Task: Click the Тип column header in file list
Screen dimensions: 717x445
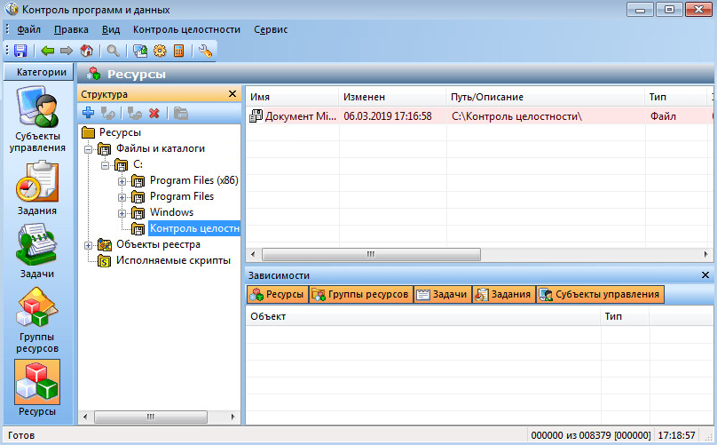Action: pos(676,97)
